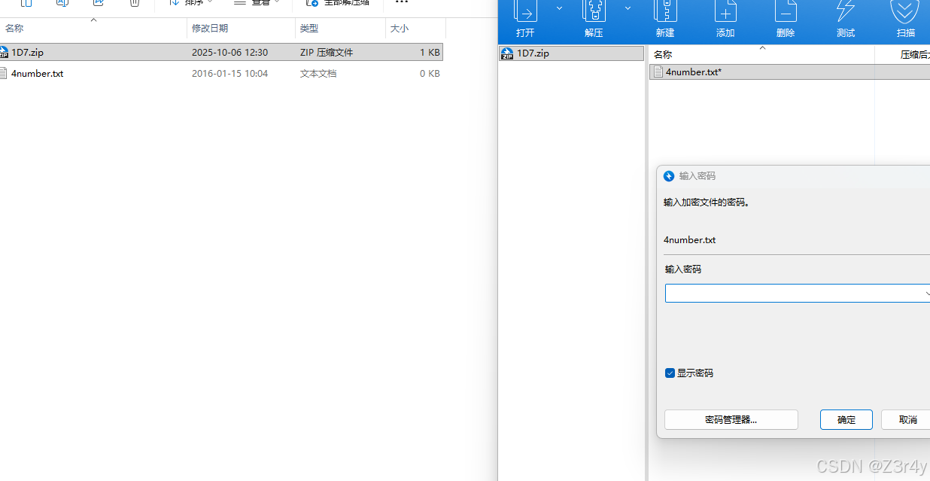
Task: Click the Add files (添加) icon
Action: click(725, 11)
